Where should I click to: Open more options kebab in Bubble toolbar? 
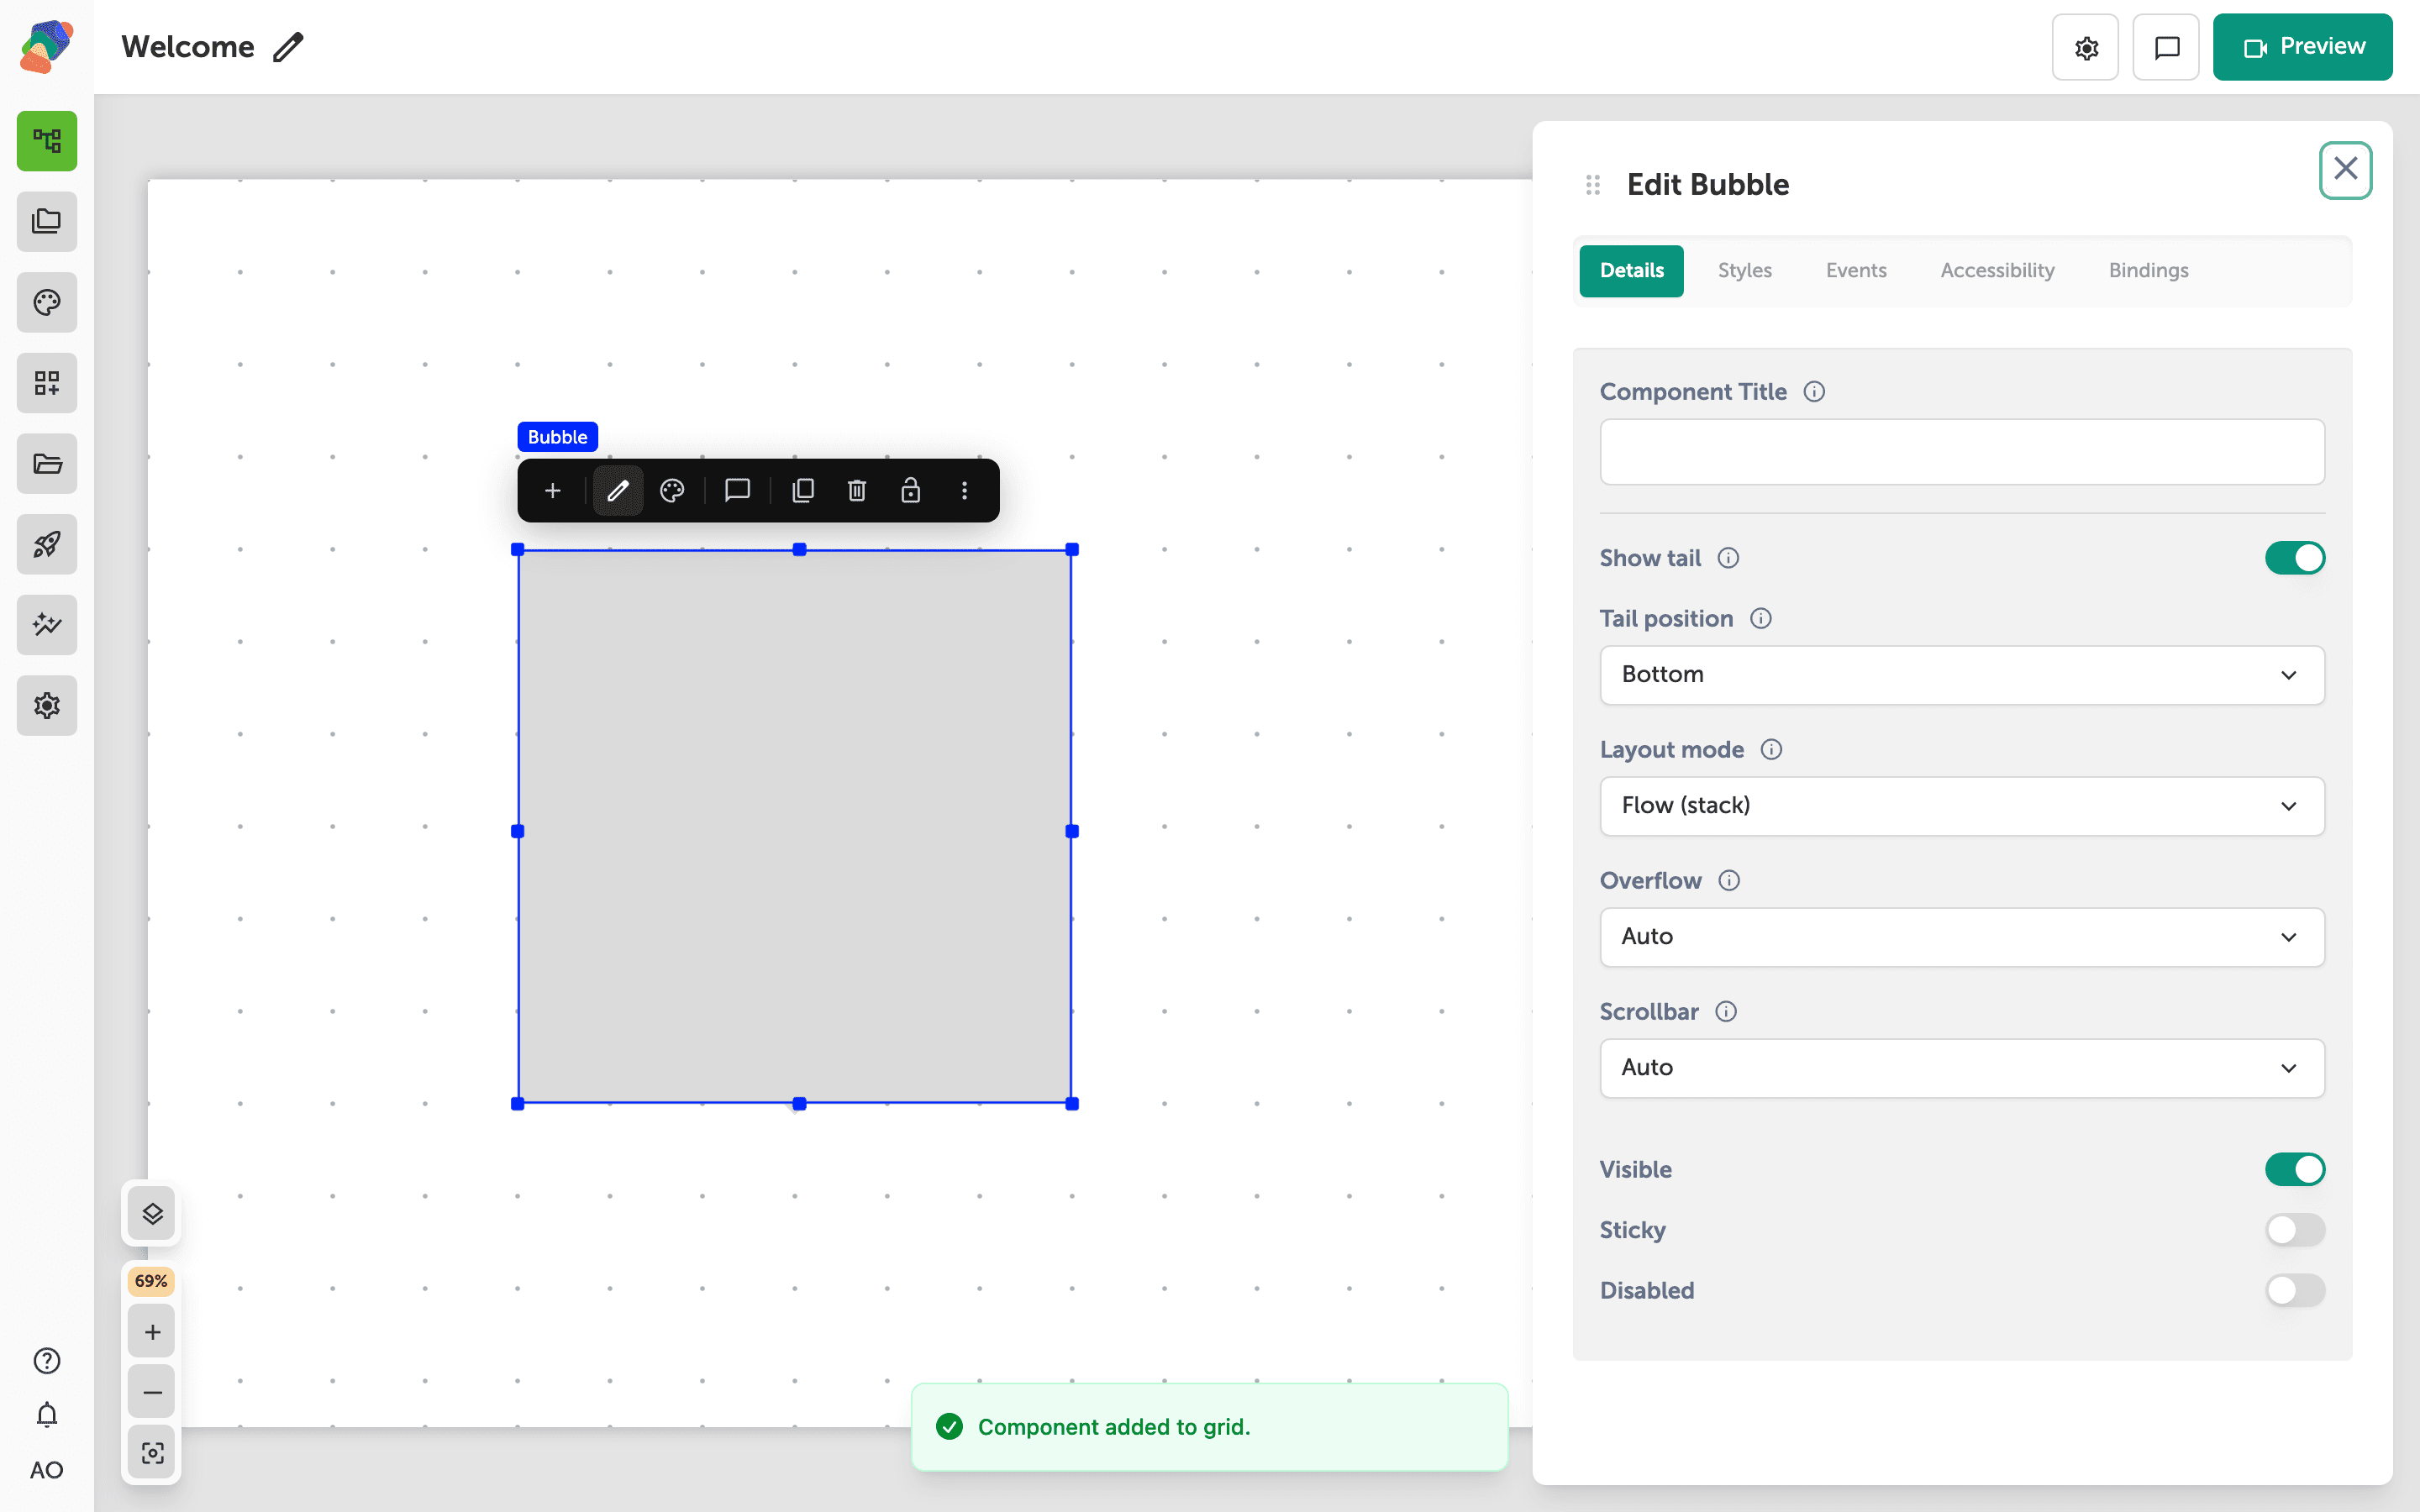(x=964, y=490)
